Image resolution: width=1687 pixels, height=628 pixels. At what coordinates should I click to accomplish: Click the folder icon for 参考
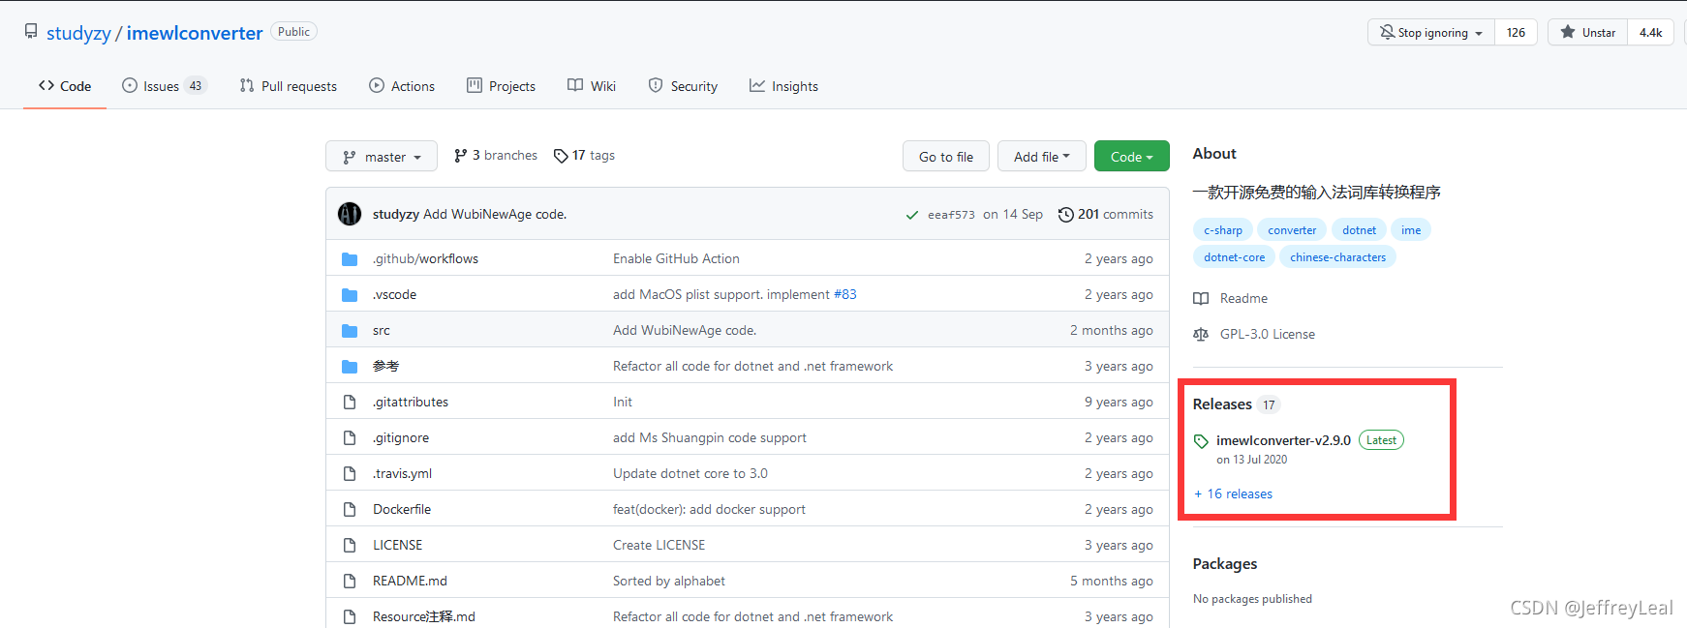350,366
